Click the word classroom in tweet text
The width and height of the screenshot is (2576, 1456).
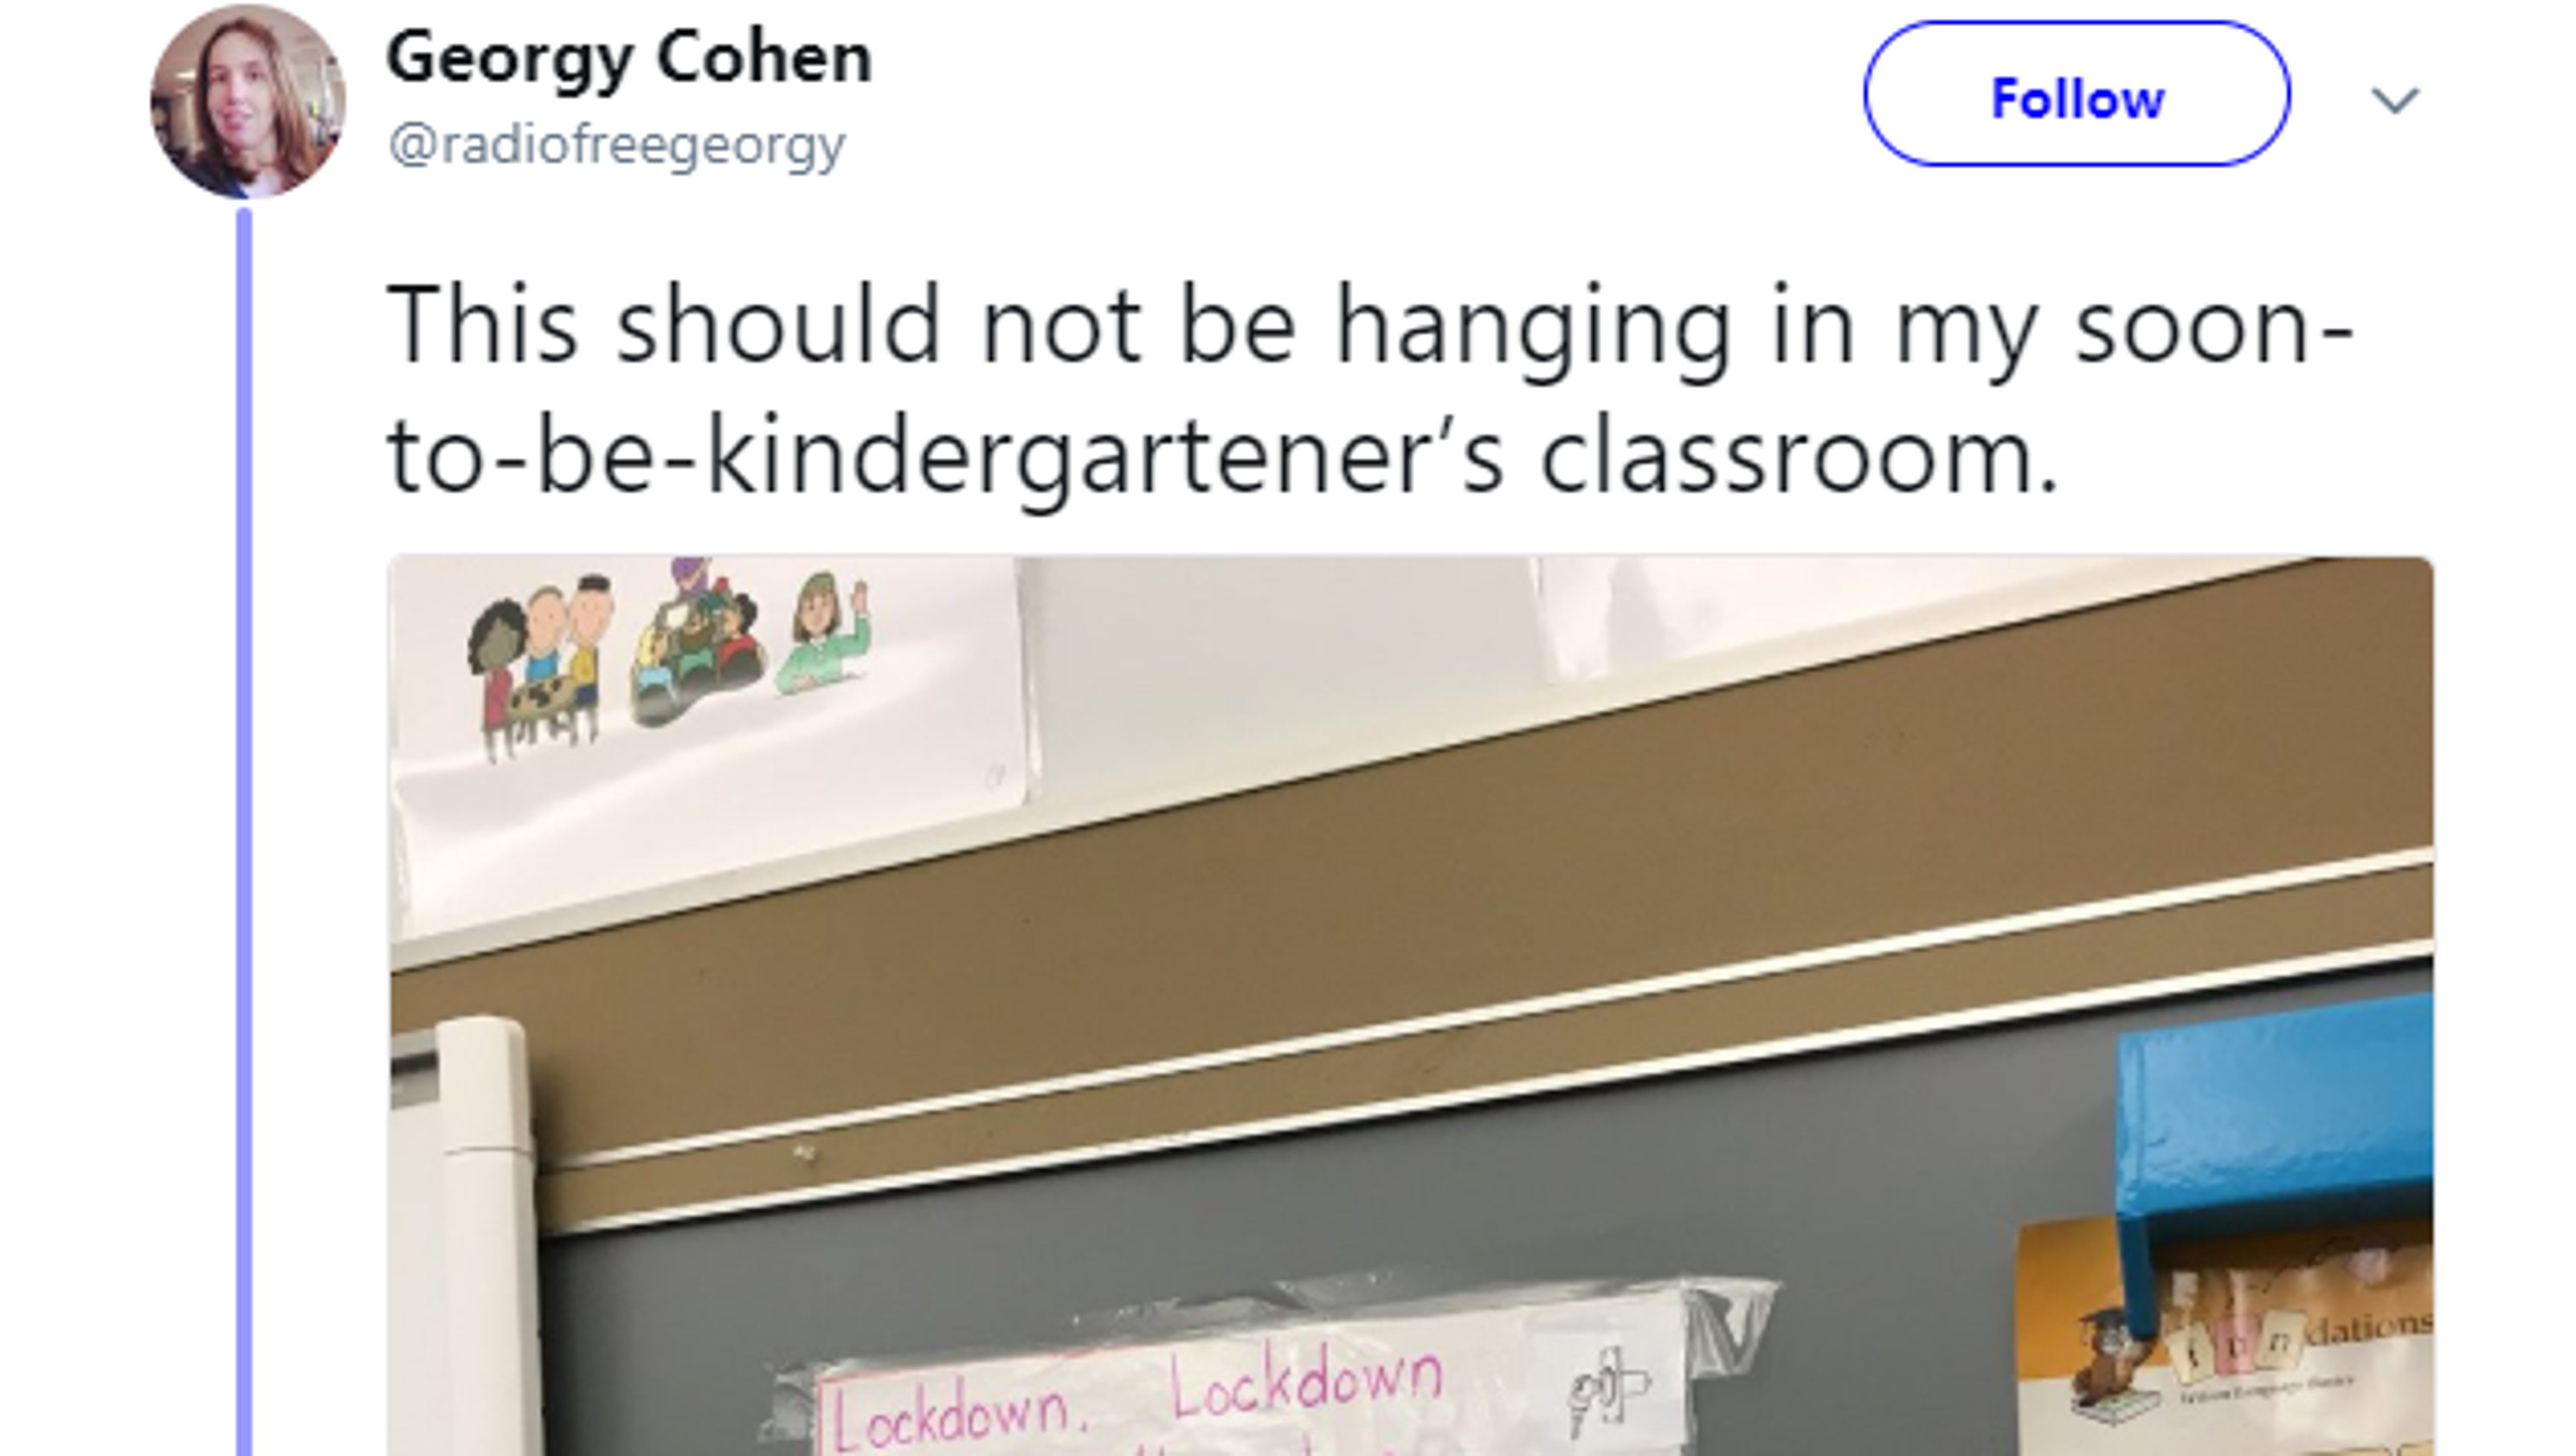coord(1798,458)
